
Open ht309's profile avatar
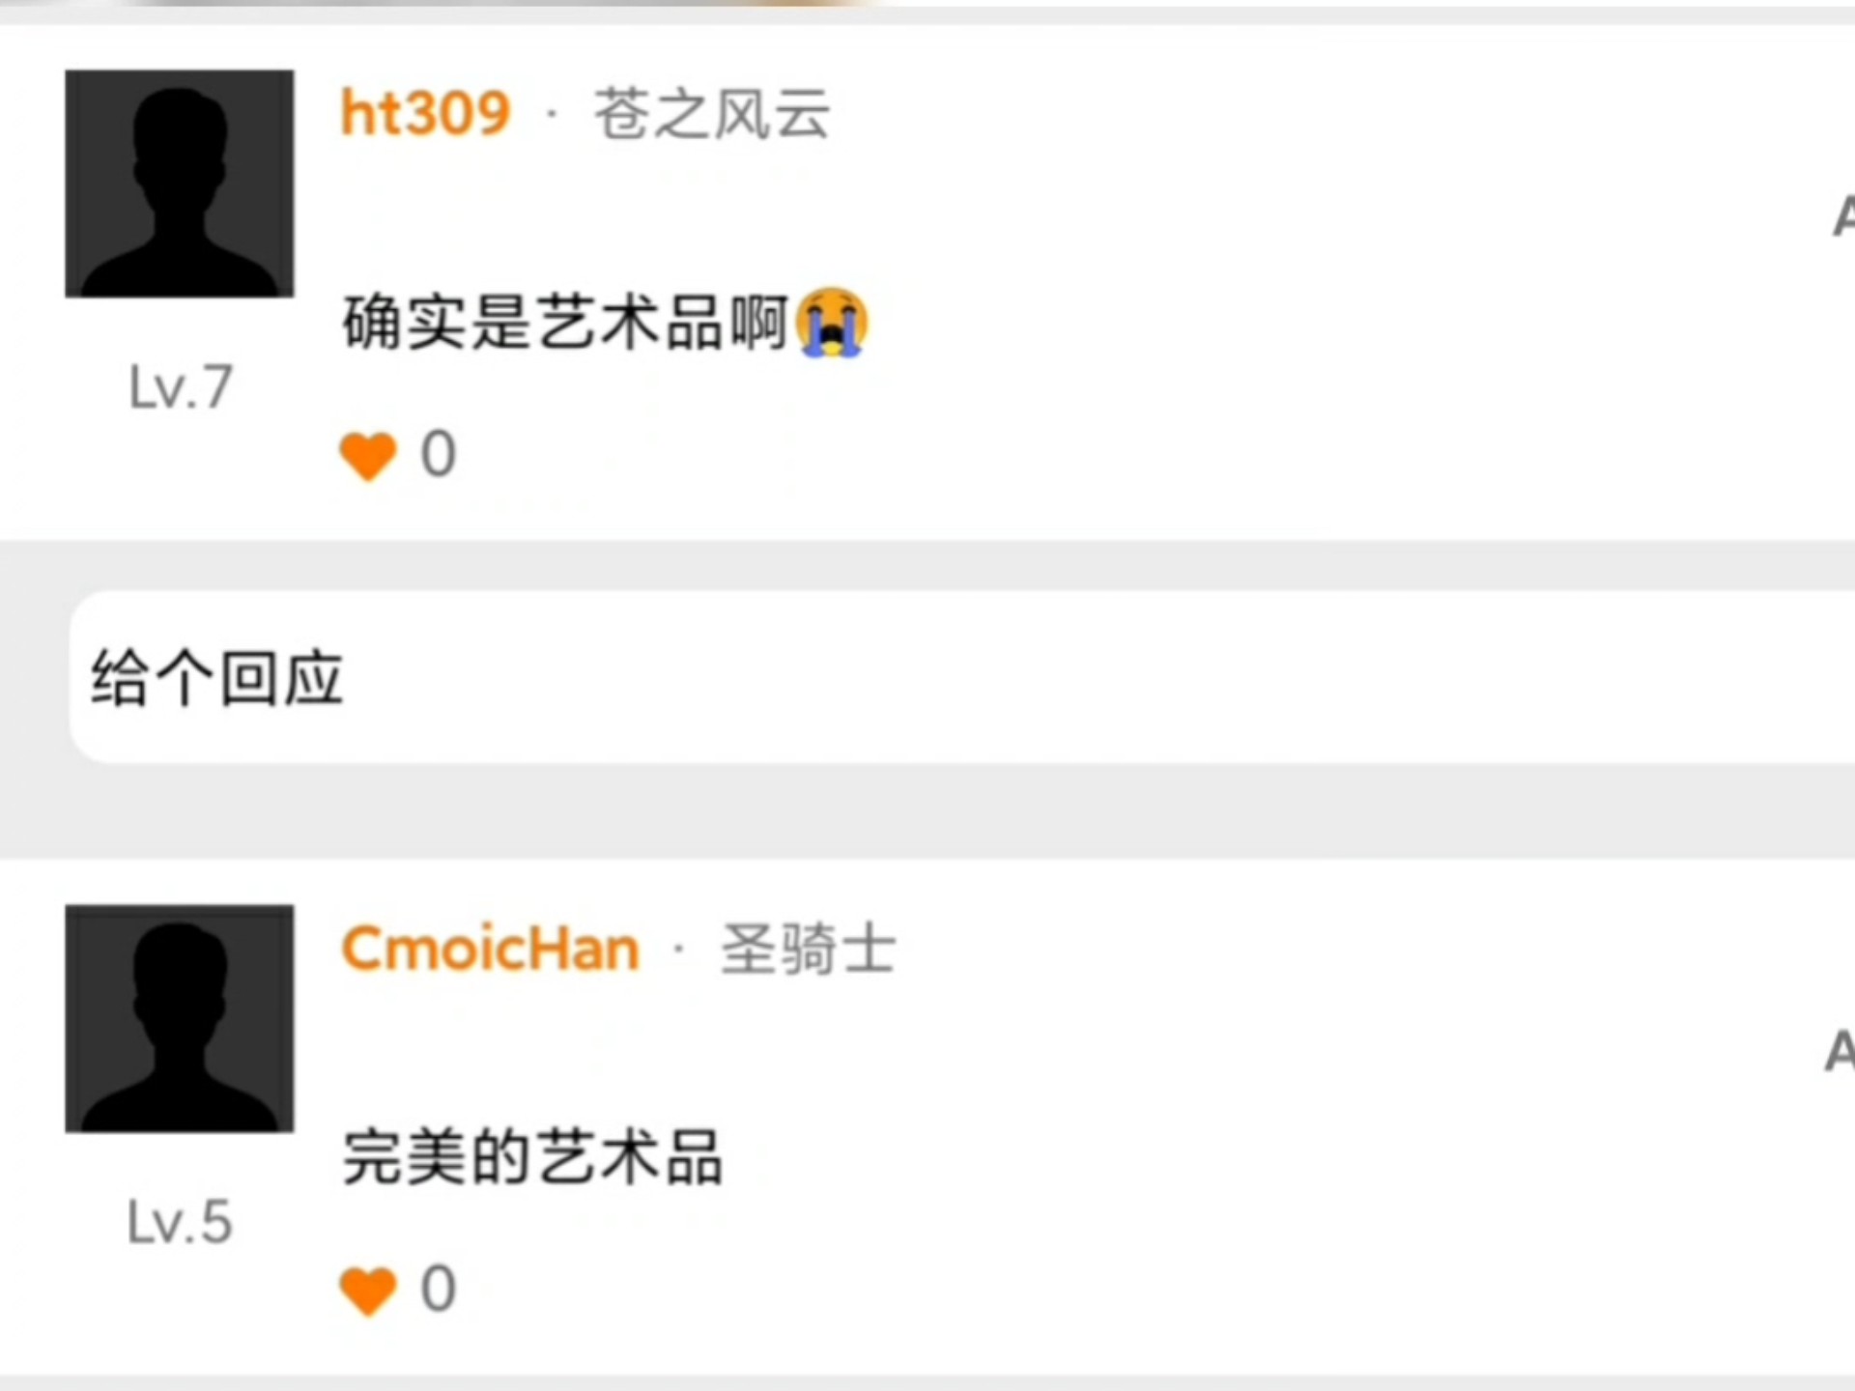180,184
